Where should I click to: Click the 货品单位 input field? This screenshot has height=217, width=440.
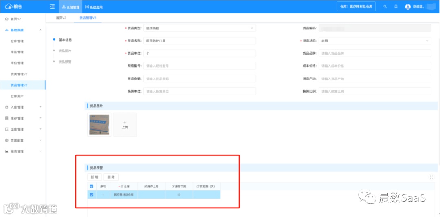click(200, 53)
